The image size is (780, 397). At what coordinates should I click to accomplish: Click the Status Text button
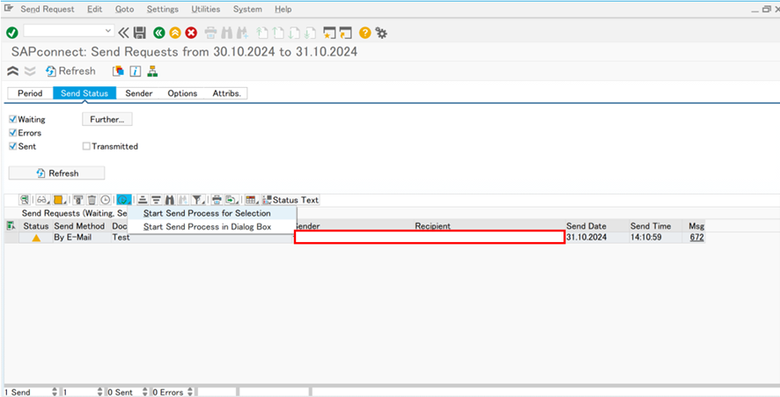pyautogui.click(x=291, y=200)
